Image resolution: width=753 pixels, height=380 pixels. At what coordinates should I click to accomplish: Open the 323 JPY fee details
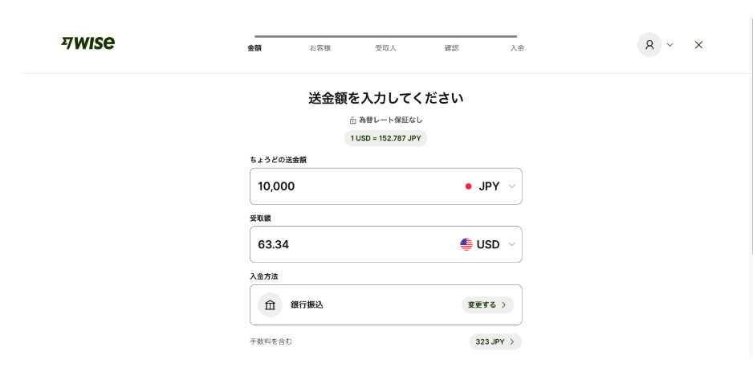pyautogui.click(x=495, y=341)
